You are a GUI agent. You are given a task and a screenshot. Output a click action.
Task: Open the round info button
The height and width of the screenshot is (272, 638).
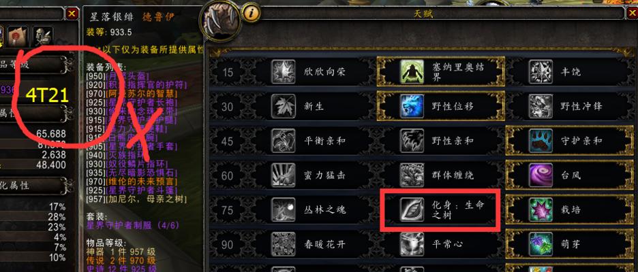251,14
